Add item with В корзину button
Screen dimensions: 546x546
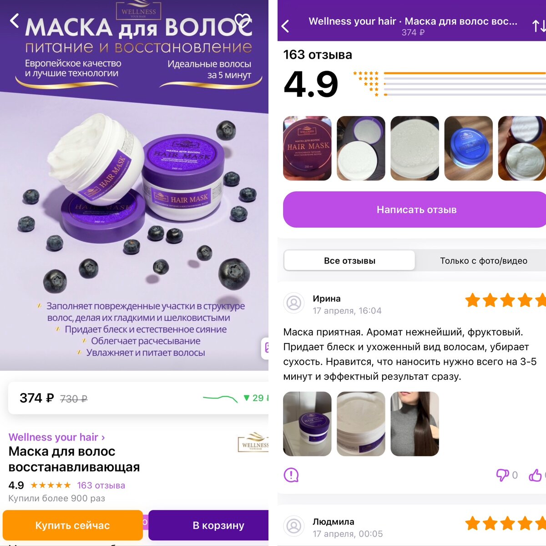[209, 525]
